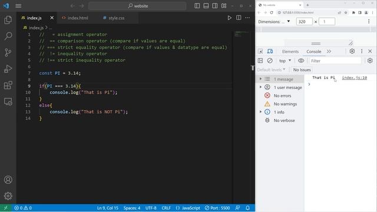Viewport: 377px width, 212px height.
Task: Close the index.js tab
Action: coord(52,18)
